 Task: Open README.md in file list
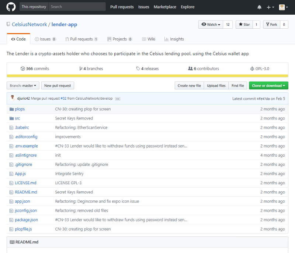(26, 192)
